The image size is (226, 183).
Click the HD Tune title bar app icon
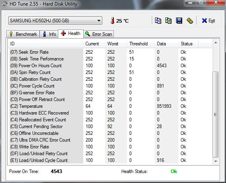(4, 4)
